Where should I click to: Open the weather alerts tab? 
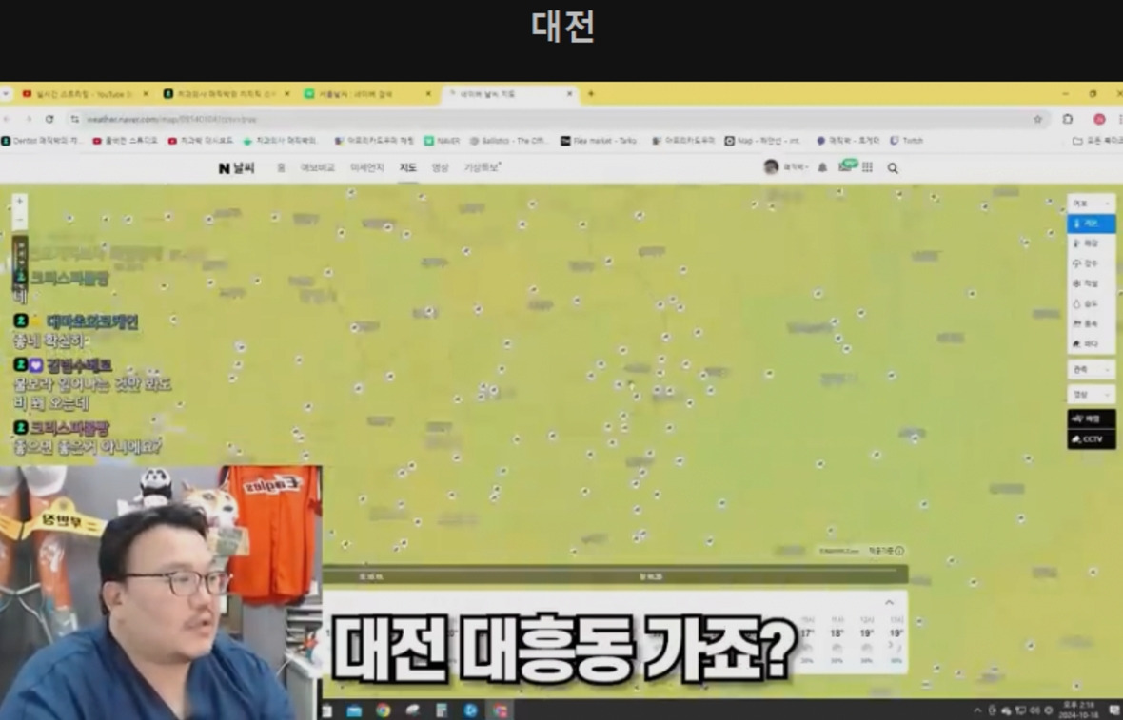pos(482,167)
